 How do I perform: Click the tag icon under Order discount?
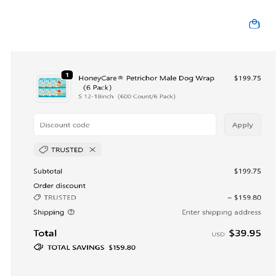point(37,198)
